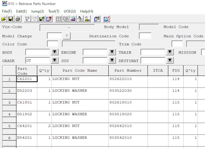Open the TRAIN dropdown arrow
Screen dimensions: 205x148
coord(170,52)
